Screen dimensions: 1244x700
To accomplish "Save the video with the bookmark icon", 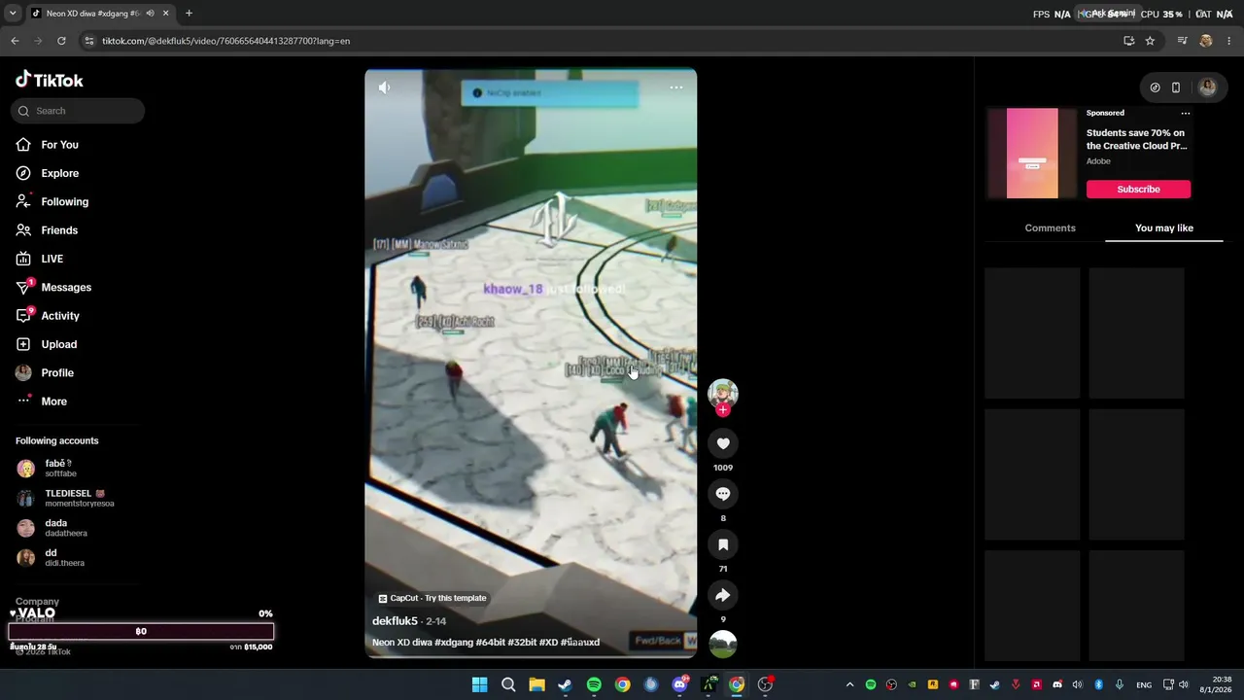I will (x=723, y=544).
